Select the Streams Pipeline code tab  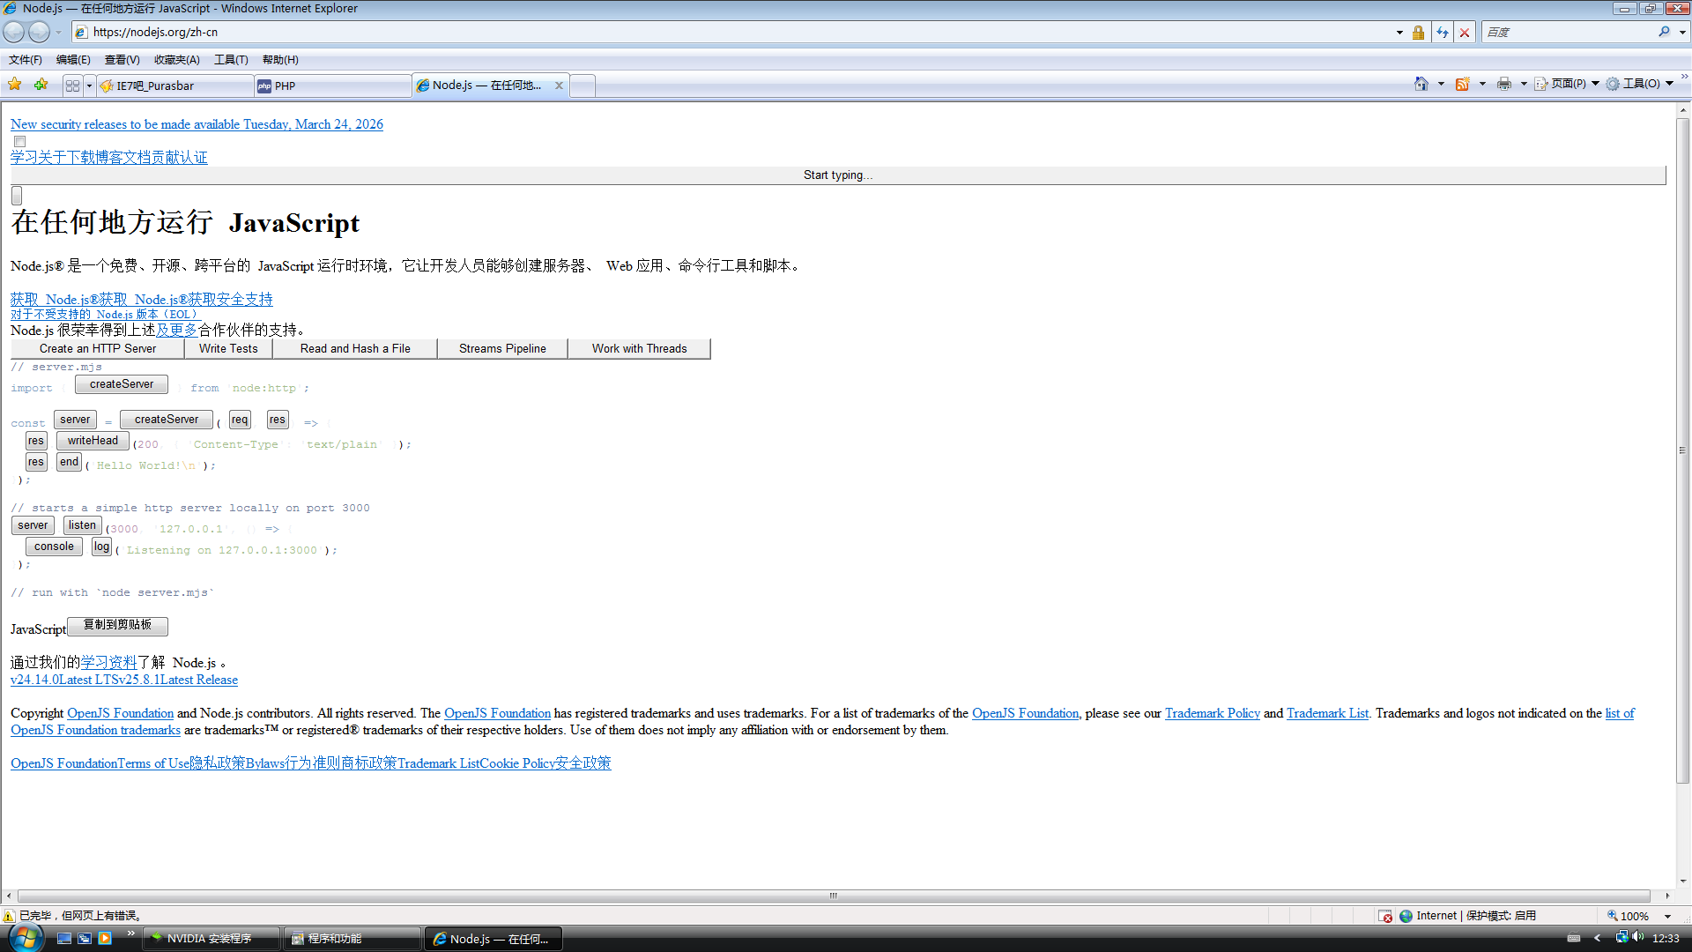click(502, 349)
